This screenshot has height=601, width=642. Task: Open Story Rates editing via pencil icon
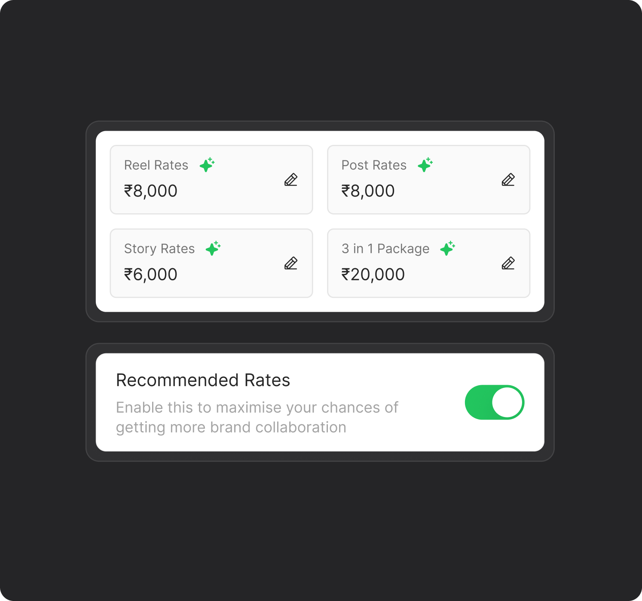[x=291, y=263]
